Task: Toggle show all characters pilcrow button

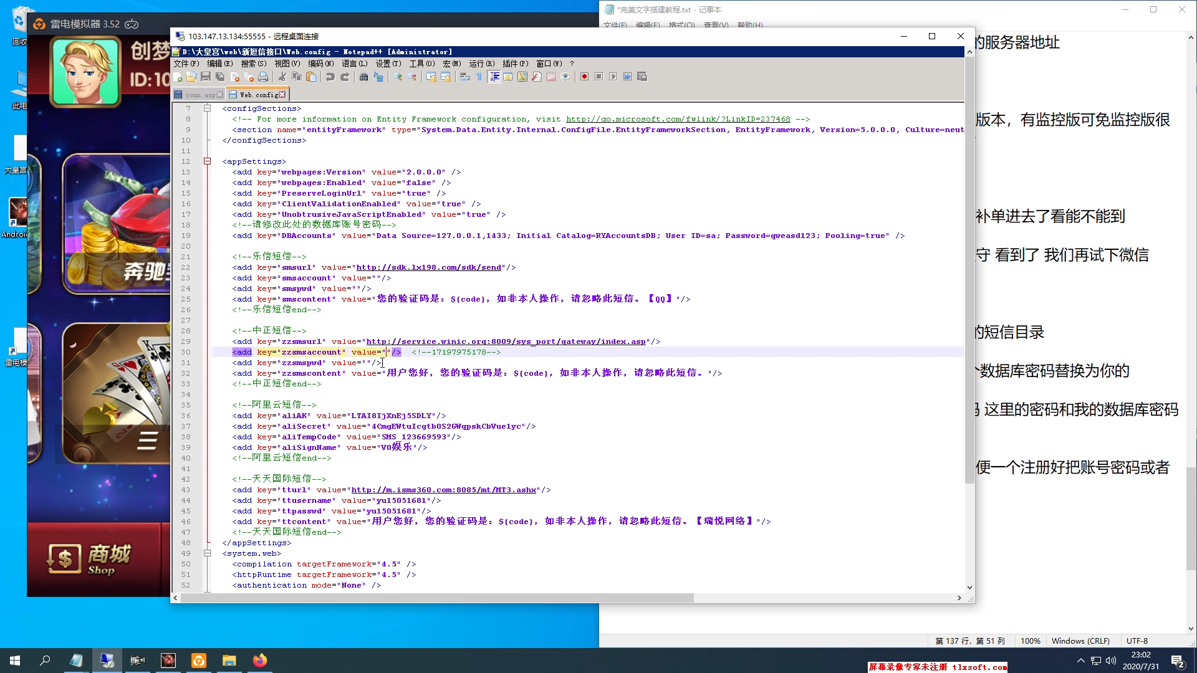Action: click(479, 77)
